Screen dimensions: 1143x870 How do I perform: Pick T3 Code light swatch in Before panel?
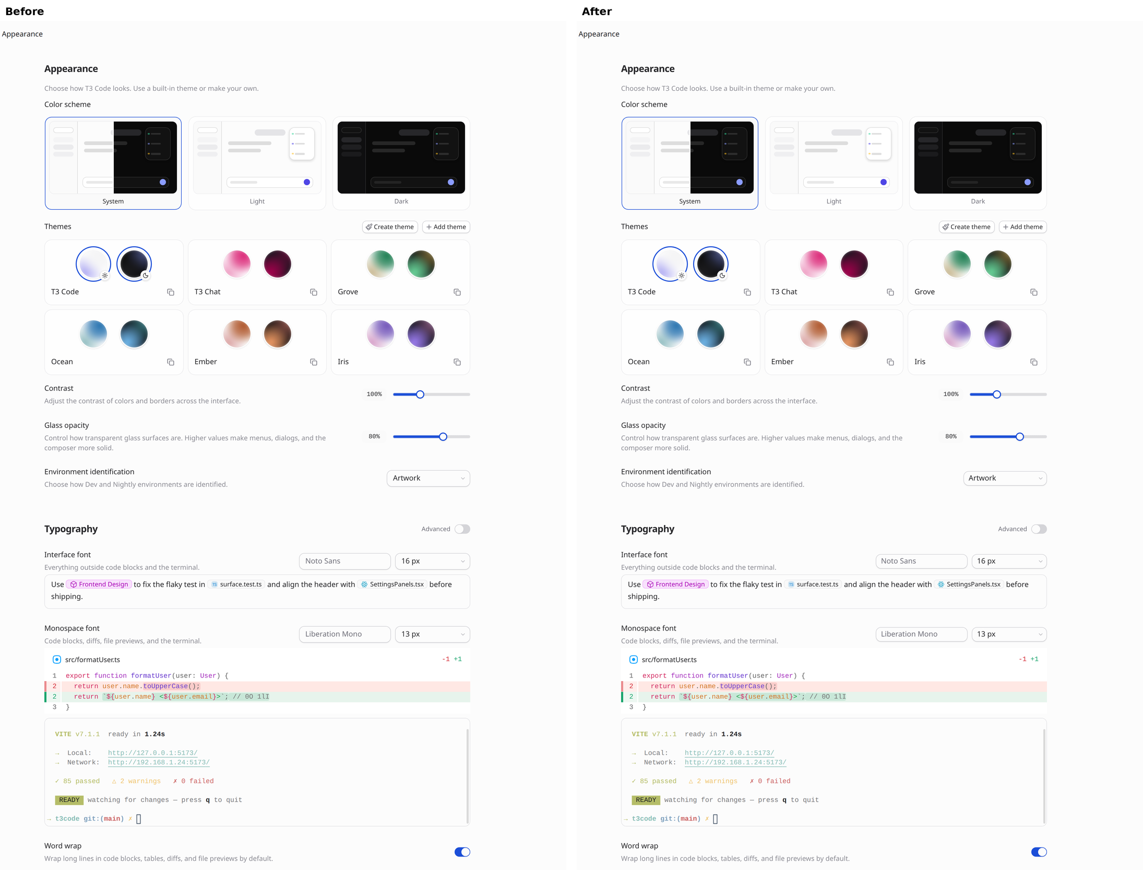tap(93, 264)
